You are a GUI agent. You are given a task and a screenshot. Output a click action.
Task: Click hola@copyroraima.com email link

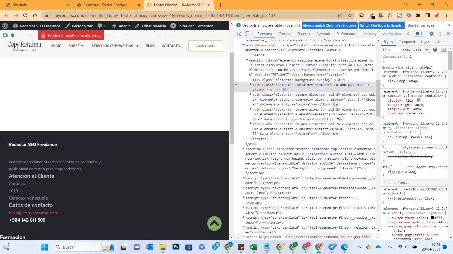[33, 213]
